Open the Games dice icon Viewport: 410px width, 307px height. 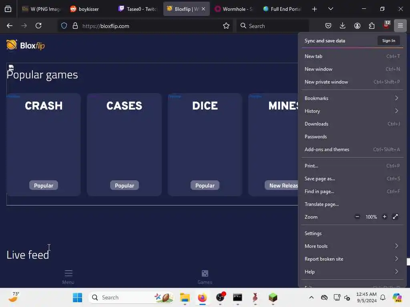pyautogui.click(x=205, y=277)
